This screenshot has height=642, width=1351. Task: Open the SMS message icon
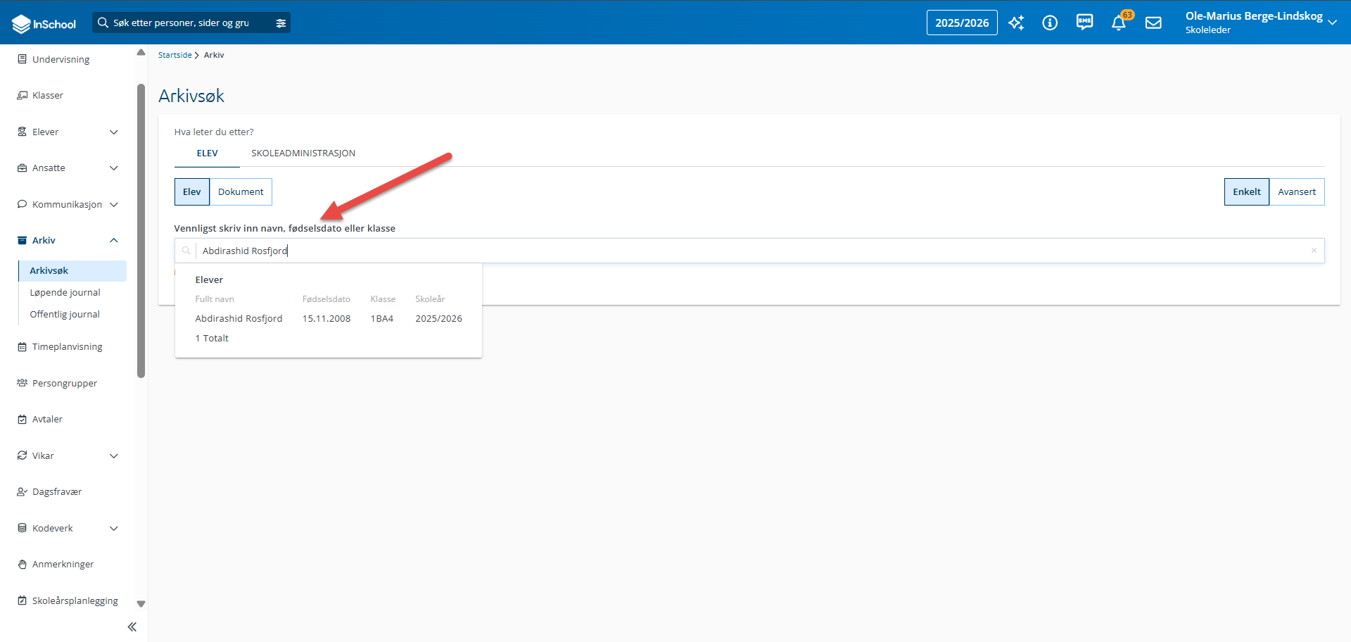pyautogui.click(x=1084, y=23)
